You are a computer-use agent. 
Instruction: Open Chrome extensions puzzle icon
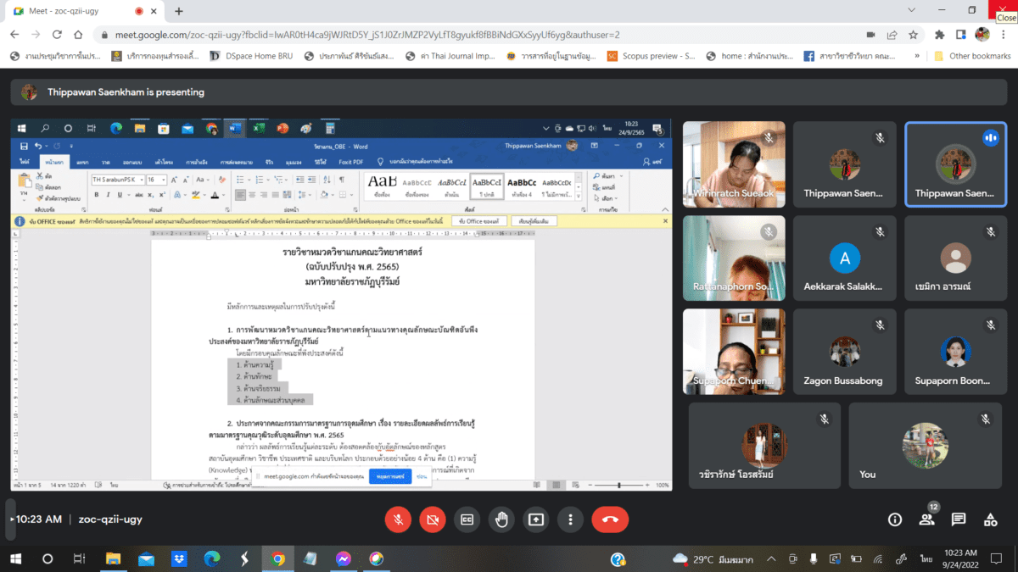pos(940,35)
